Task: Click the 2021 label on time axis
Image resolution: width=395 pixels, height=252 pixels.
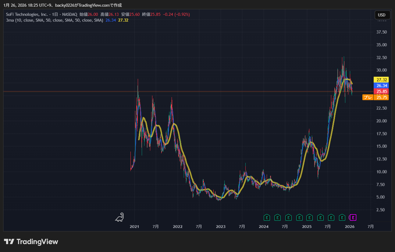Action: (134, 226)
